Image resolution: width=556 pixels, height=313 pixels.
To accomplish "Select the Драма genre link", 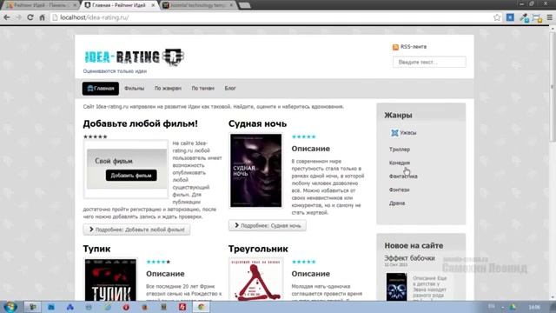I will pos(397,203).
